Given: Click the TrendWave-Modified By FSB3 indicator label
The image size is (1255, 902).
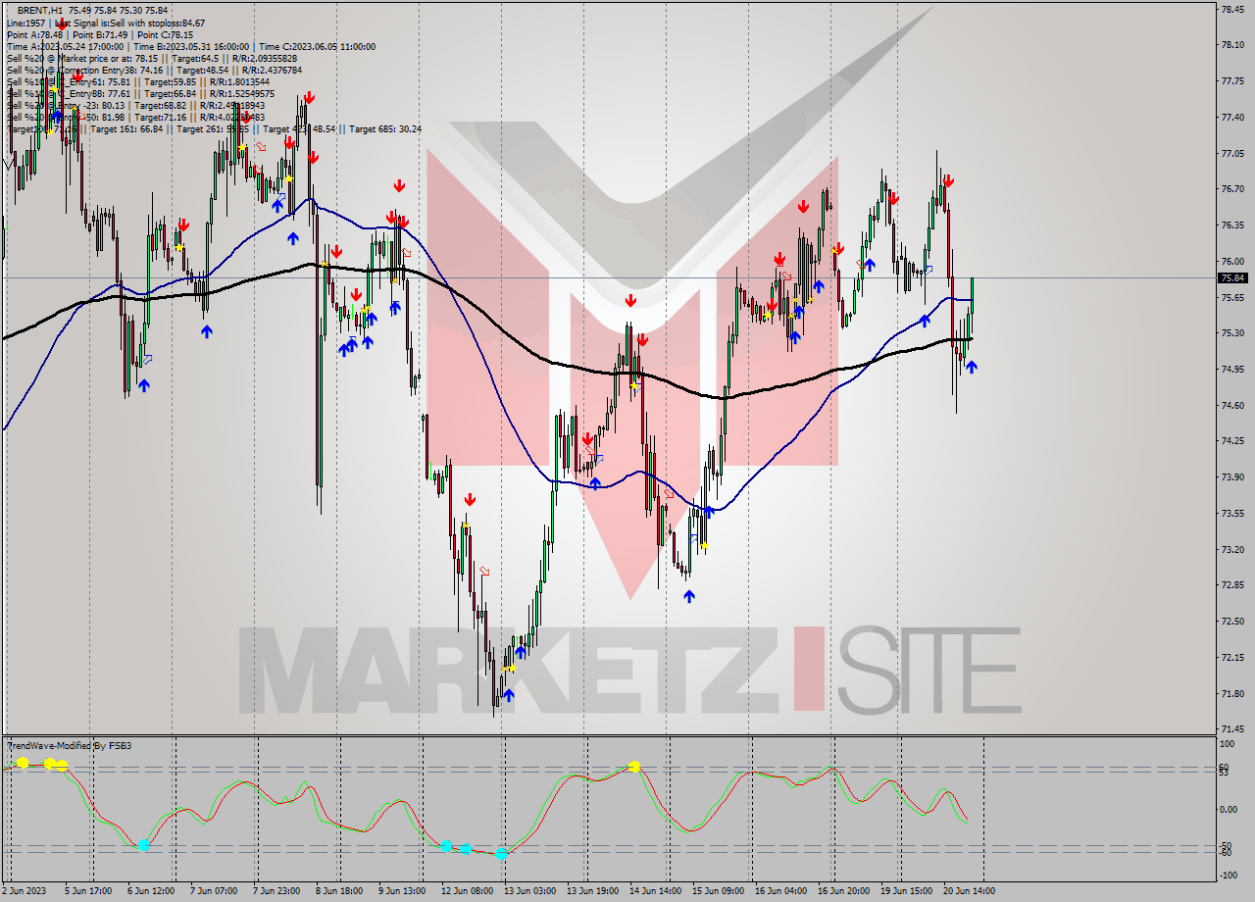Looking at the screenshot, I should click(x=69, y=746).
